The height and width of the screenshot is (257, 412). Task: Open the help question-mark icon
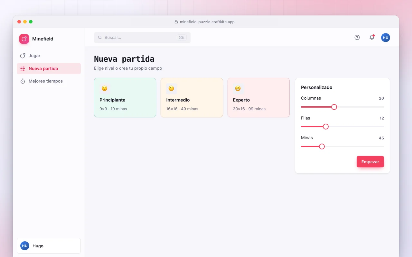(x=357, y=37)
